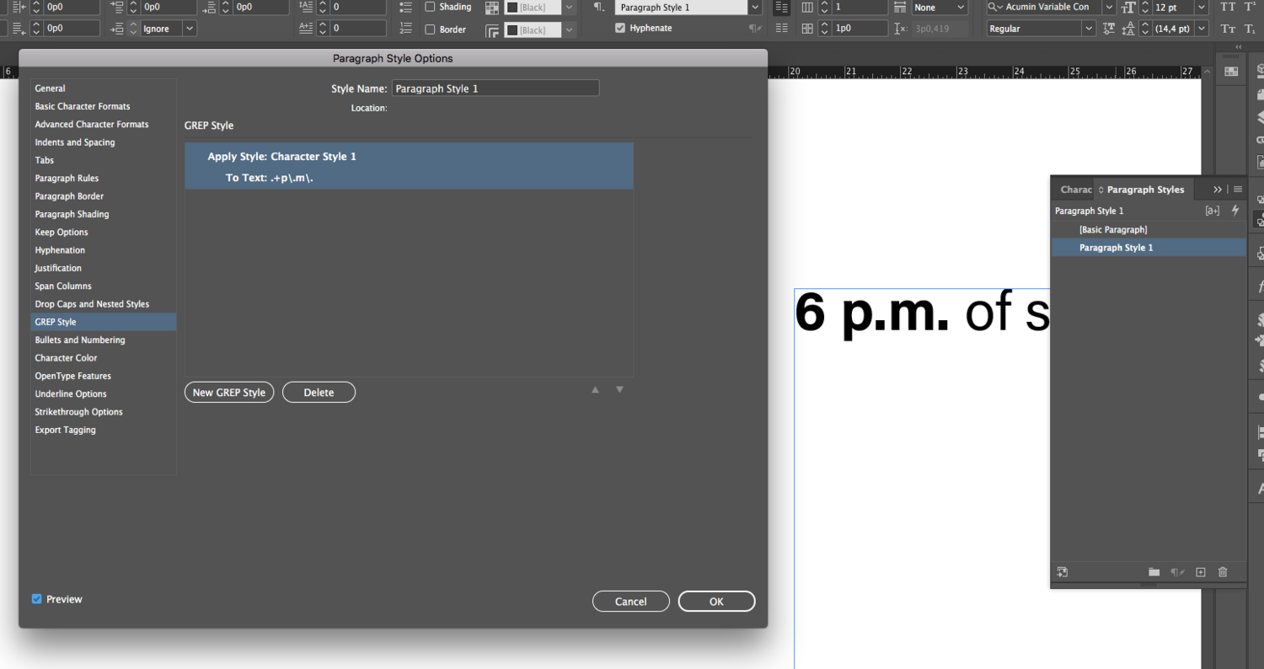Click the style override highlighter icon

(1213, 211)
